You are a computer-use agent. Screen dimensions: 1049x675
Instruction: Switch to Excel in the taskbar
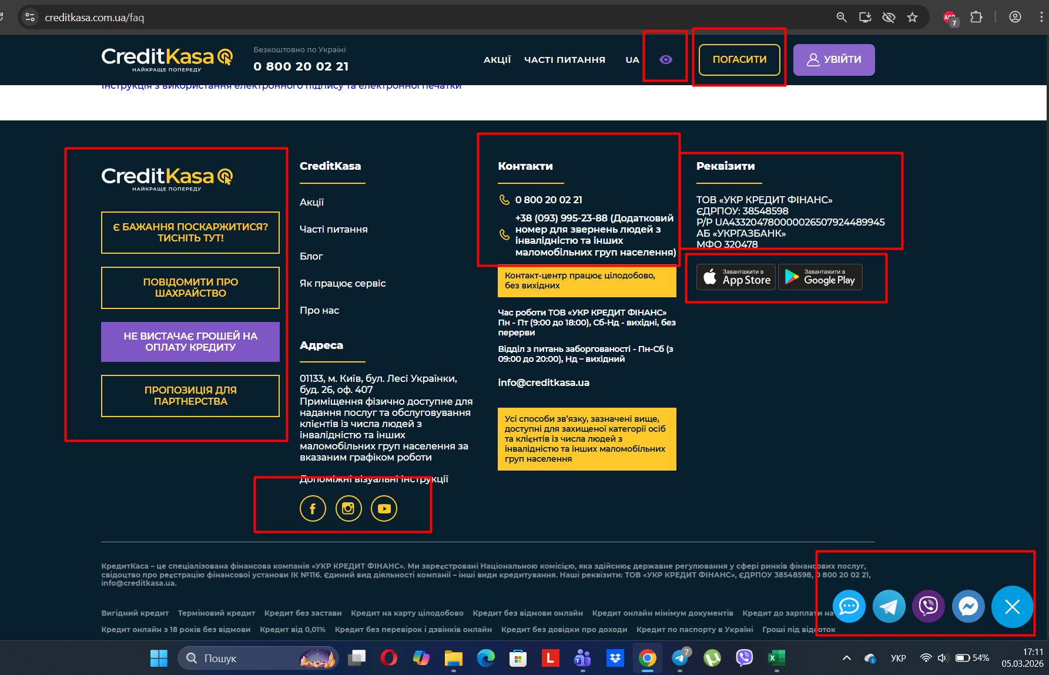click(776, 658)
